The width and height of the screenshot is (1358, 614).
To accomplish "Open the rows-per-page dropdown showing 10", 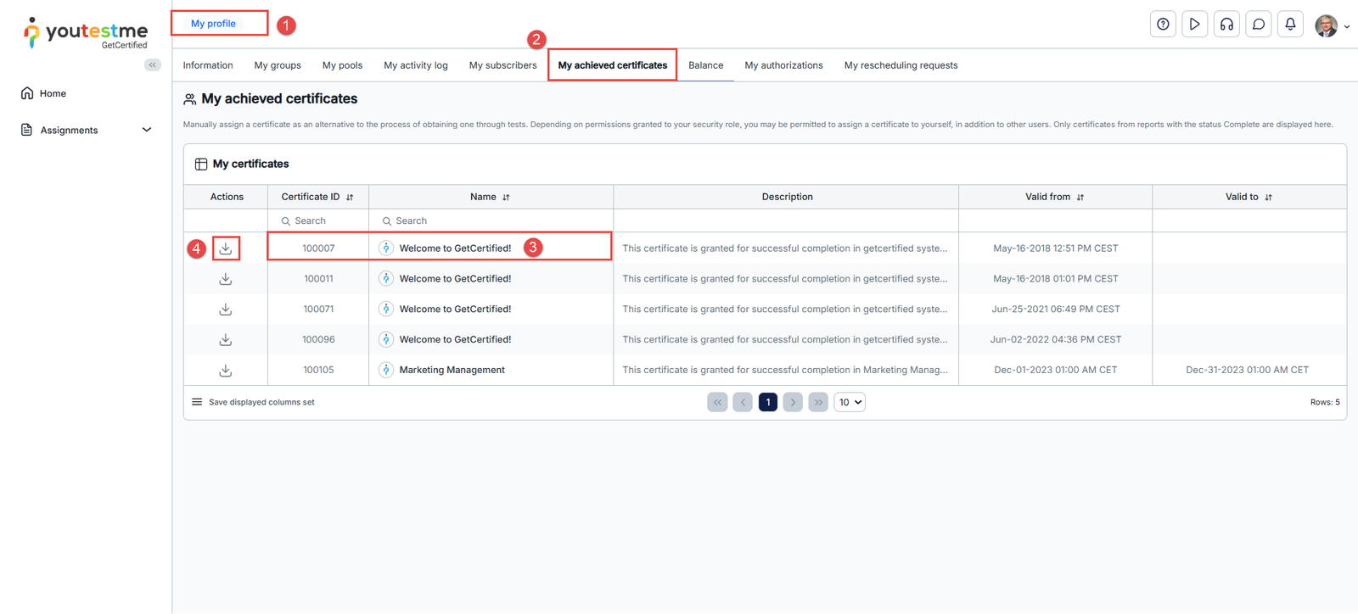I will click(850, 403).
